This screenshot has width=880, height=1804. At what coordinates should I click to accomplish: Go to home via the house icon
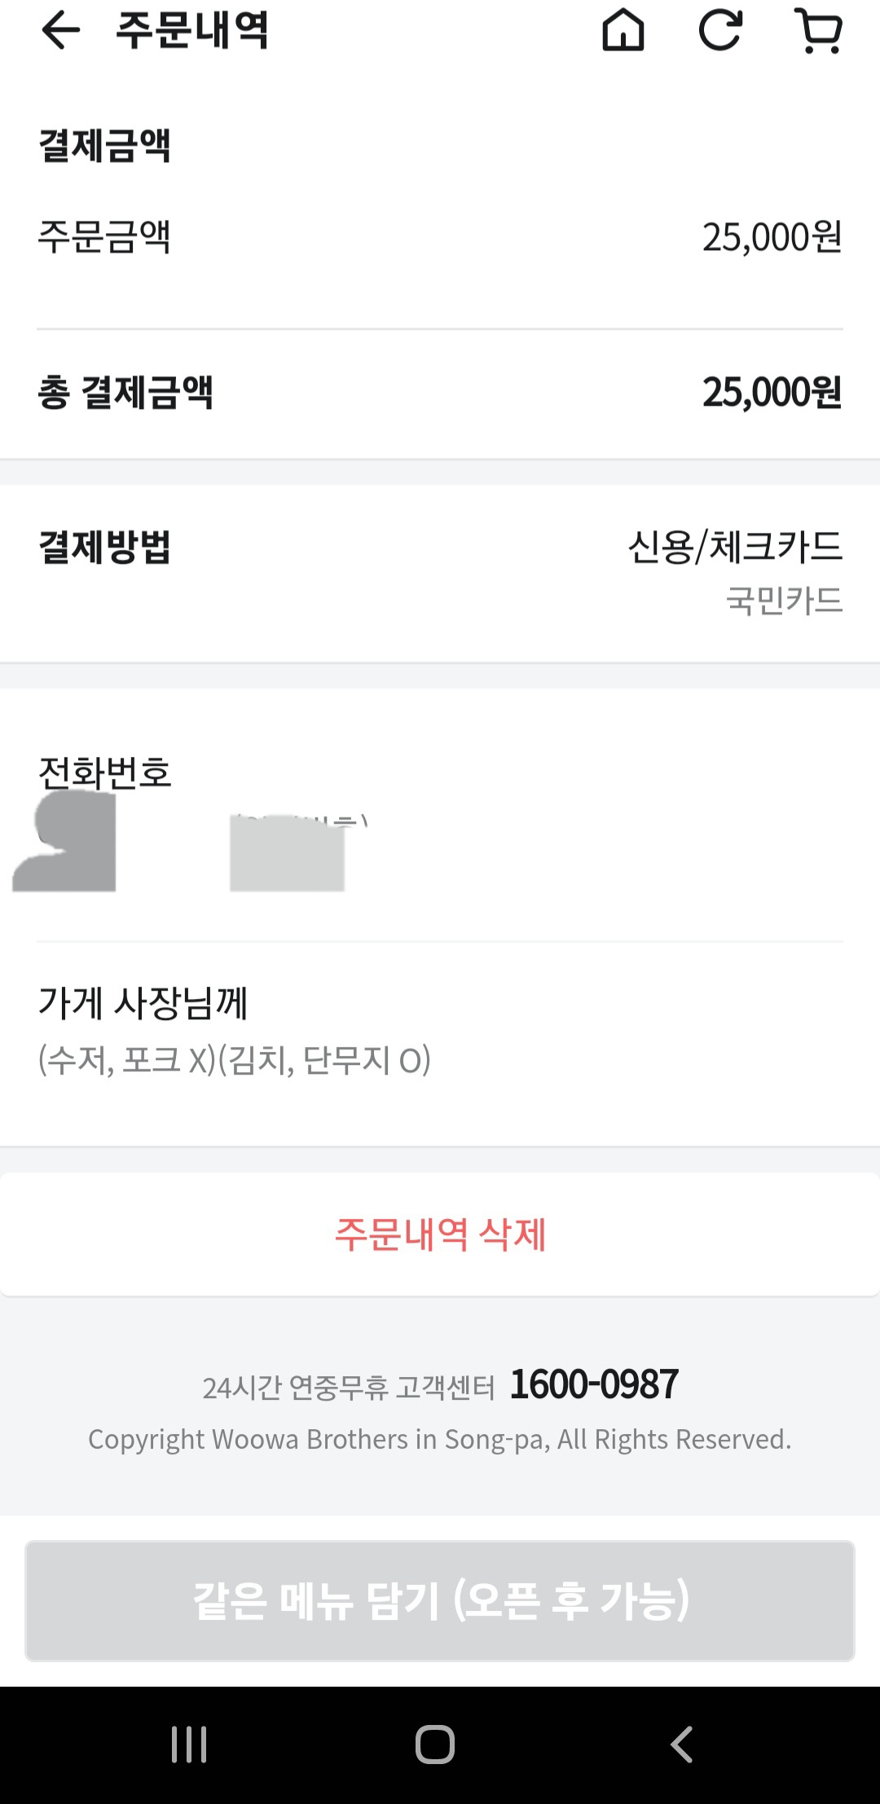pyautogui.click(x=623, y=31)
